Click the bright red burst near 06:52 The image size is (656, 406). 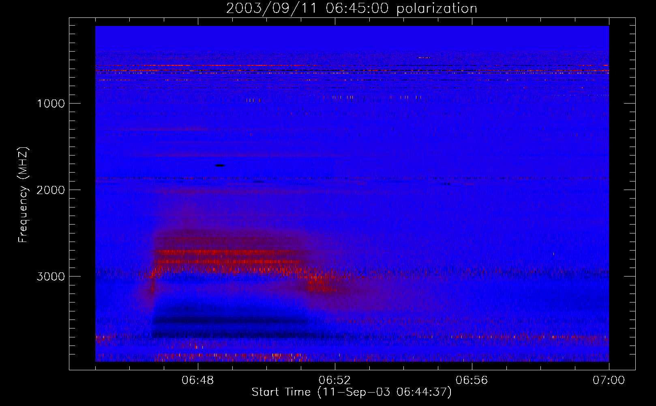[x=320, y=284]
